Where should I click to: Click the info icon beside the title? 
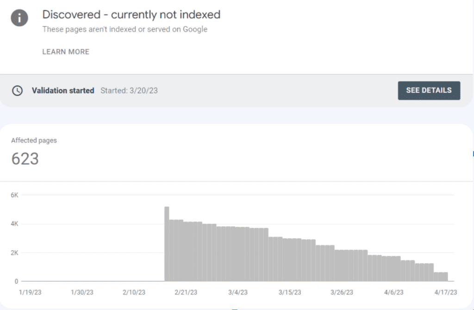coord(20,18)
